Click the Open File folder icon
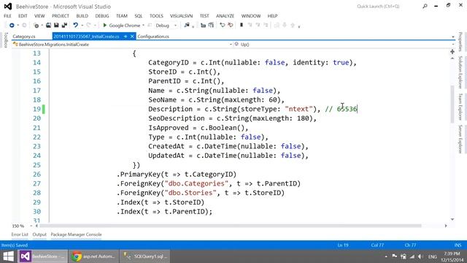Viewport: 467px width, 263px height. point(48,26)
